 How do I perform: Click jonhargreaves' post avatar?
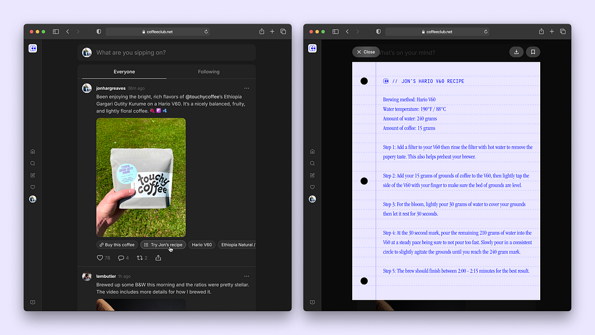[87, 88]
